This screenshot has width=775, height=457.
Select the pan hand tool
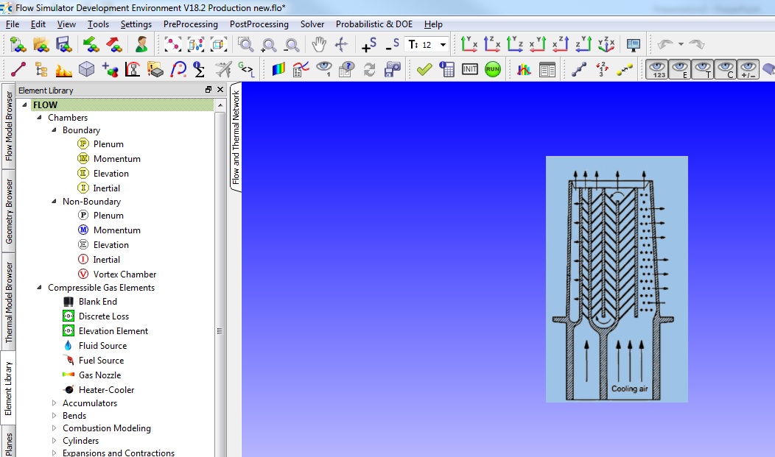tap(319, 45)
